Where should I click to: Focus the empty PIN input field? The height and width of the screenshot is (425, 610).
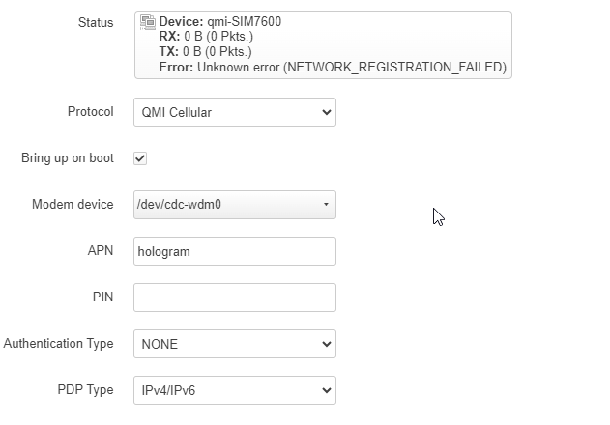coord(235,297)
